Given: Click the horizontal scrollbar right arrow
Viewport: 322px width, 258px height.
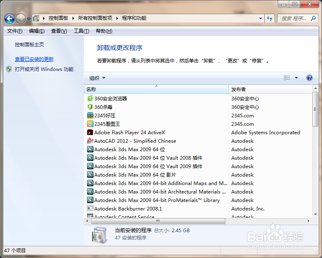Looking at the screenshot, I should pyautogui.click(x=308, y=221).
